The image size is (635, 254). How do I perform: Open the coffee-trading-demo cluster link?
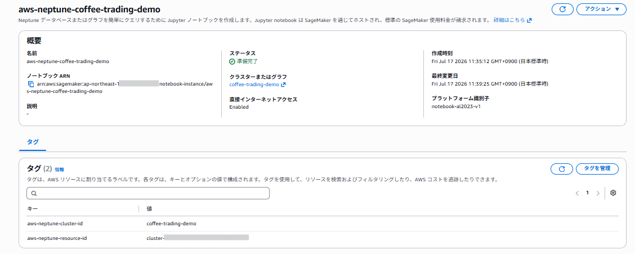tap(258, 84)
